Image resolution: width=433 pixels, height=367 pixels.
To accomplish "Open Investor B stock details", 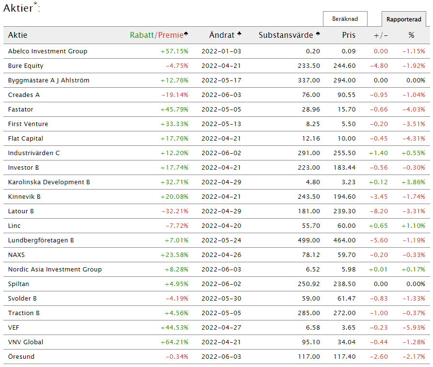I will [x=23, y=168].
